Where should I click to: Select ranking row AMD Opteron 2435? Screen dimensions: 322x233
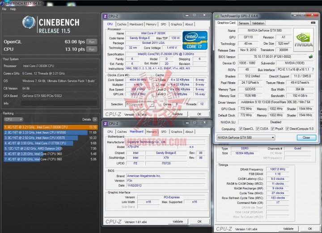[51, 148]
